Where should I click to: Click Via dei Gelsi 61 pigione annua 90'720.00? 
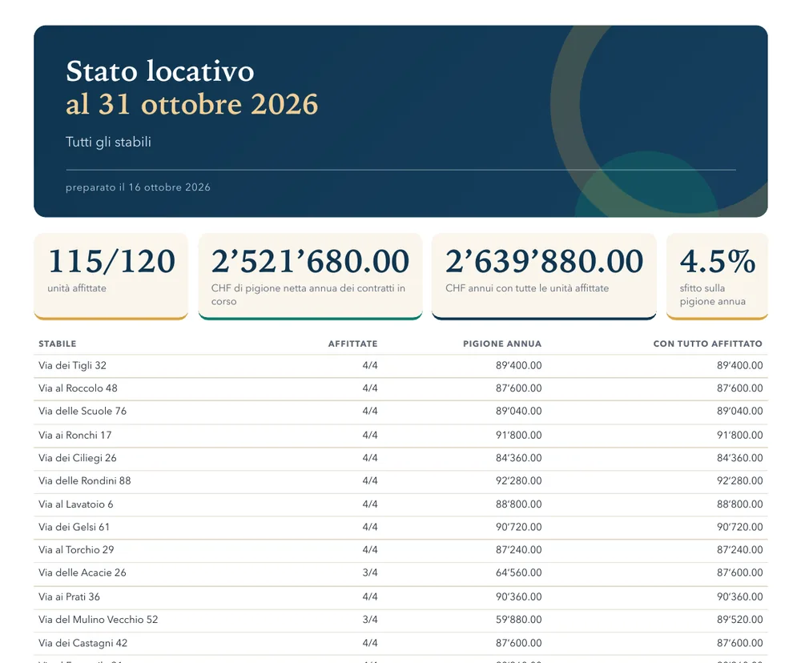click(x=518, y=527)
